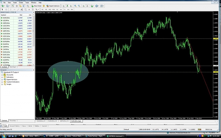Select the Text Label tool

[33, 10]
